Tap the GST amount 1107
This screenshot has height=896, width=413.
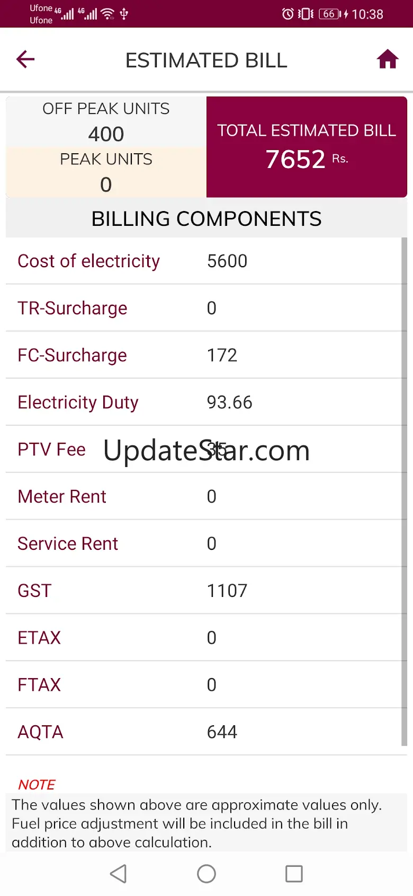tap(227, 591)
